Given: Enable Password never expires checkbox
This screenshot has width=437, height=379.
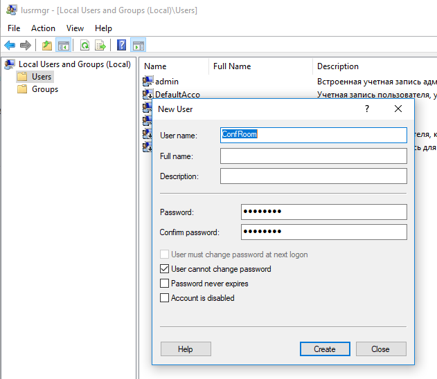Looking at the screenshot, I should coord(164,284).
